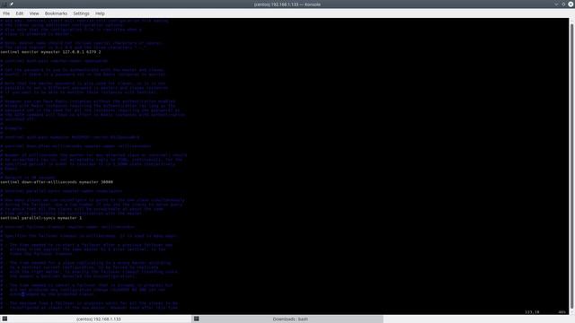Viewport: 575px width, 323px height.
Task: Toggle the pin icon in title bar
Action: click(x=12, y=4)
